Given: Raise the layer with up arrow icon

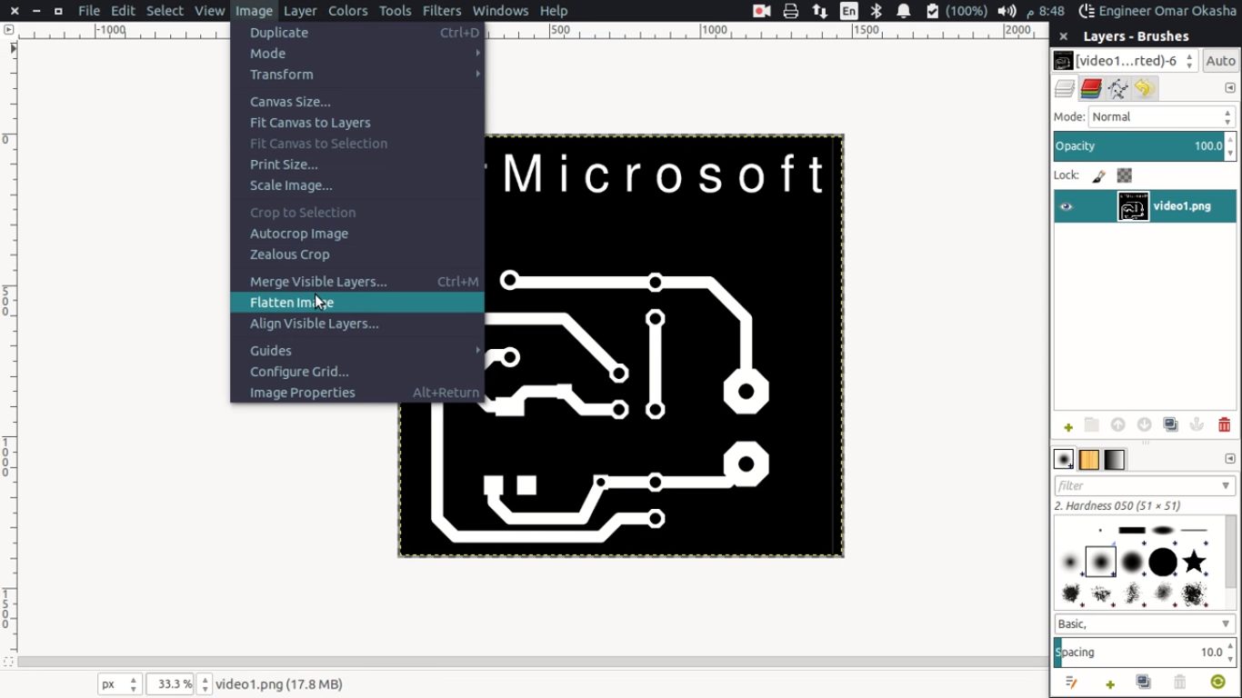Looking at the screenshot, I should pos(1118,425).
